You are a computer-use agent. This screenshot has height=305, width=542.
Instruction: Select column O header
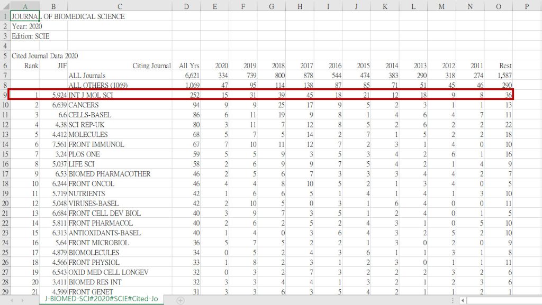pos(499,6)
